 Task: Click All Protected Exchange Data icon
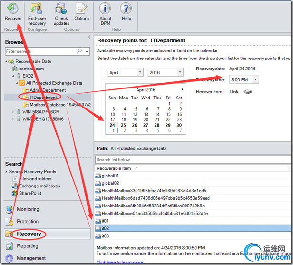(22, 83)
